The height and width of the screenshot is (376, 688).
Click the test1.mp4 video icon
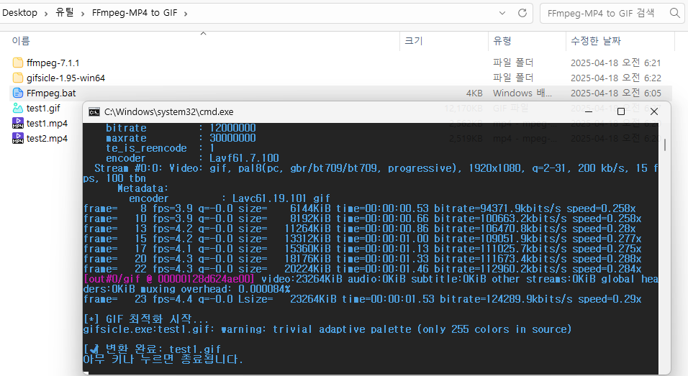tap(17, 123)
